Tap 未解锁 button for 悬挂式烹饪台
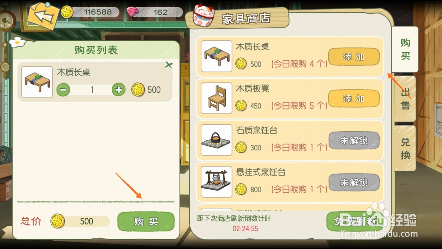The image size is (442, 249). coord(354,182)
